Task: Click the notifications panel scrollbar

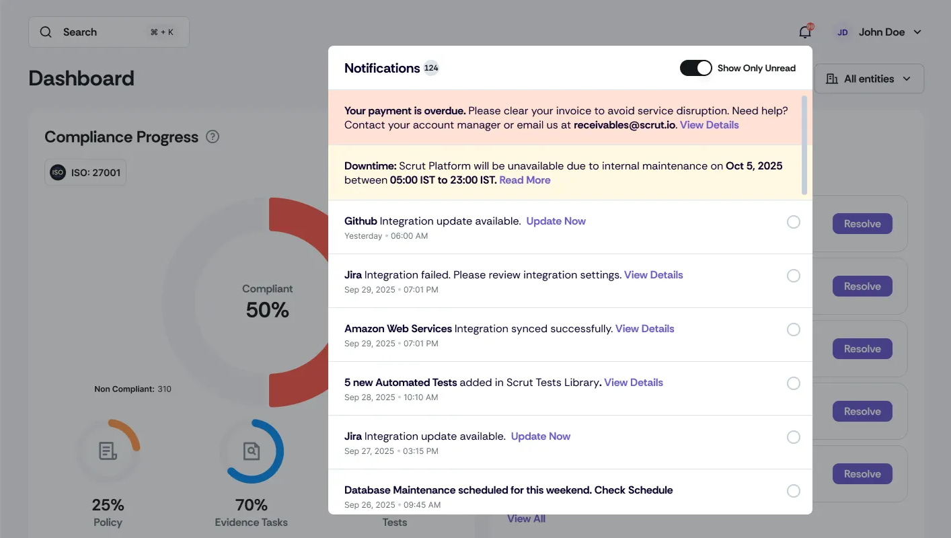Action: click(804, 145)
